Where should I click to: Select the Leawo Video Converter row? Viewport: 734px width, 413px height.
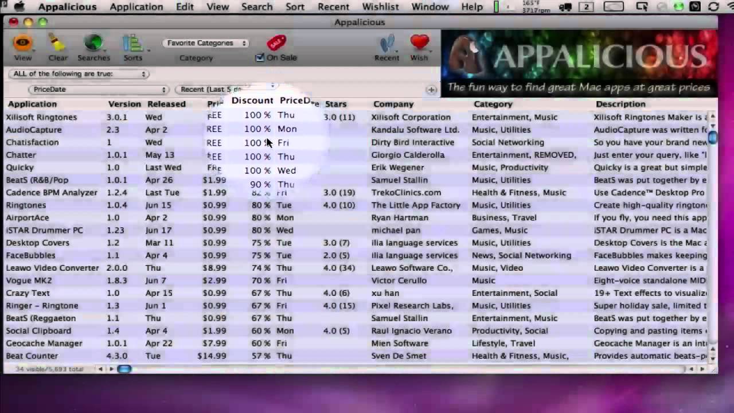pyautogui.click(x=356, y=268)
